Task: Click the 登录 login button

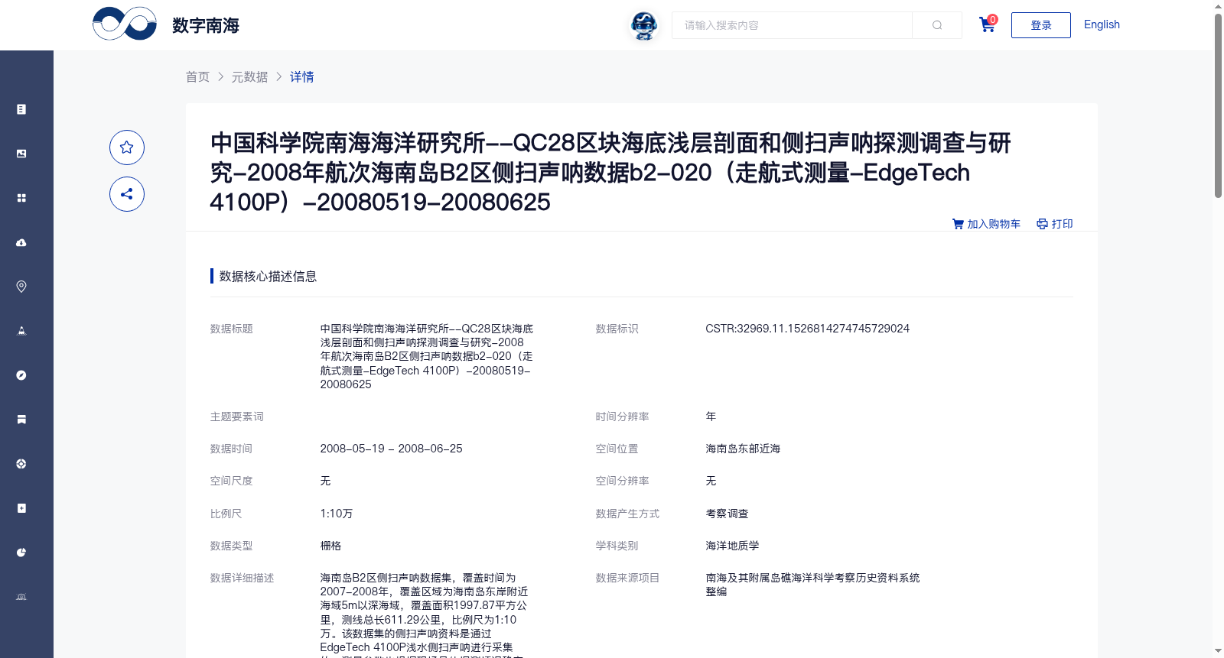Action: [x=1041, y=25]
